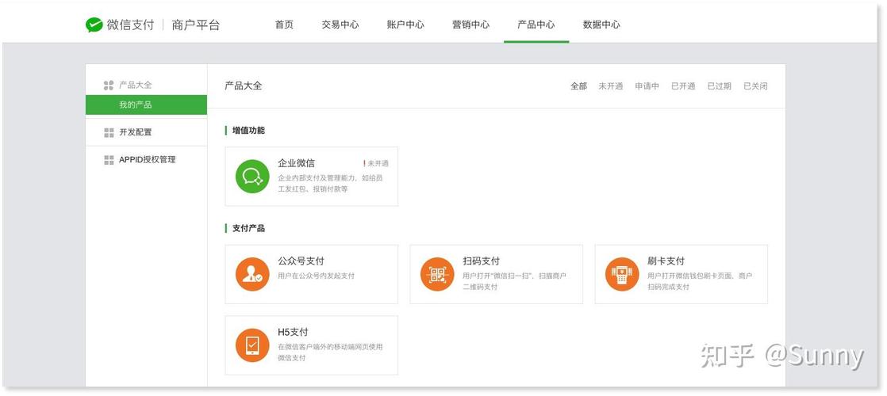The height and width of the screenshot is (396, 887).
Task: Click the 商户平台 header text
Action: click(x=196, y=25)
